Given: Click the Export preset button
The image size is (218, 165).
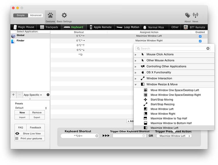Looking at the screenshot, I should coord(37,117).
